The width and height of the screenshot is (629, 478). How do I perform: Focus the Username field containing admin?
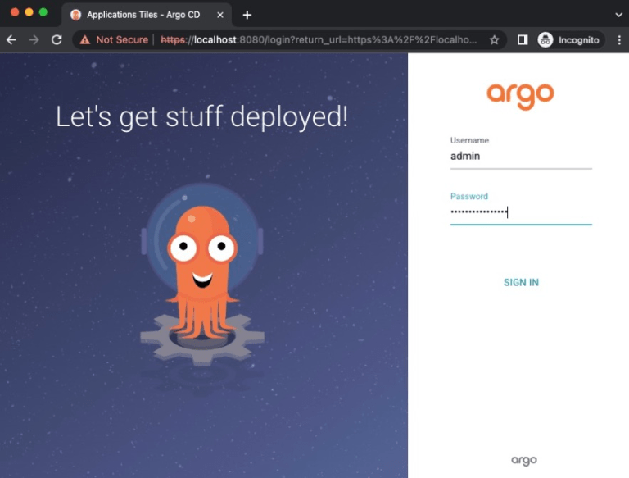[x=520, y=157]
